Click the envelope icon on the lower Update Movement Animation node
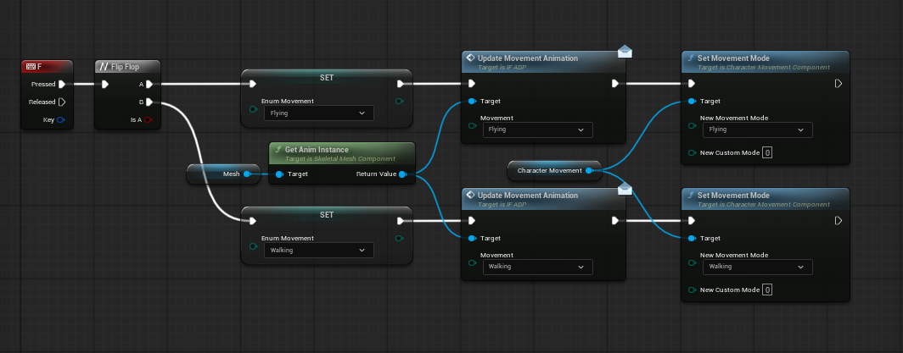 [625, 190]
